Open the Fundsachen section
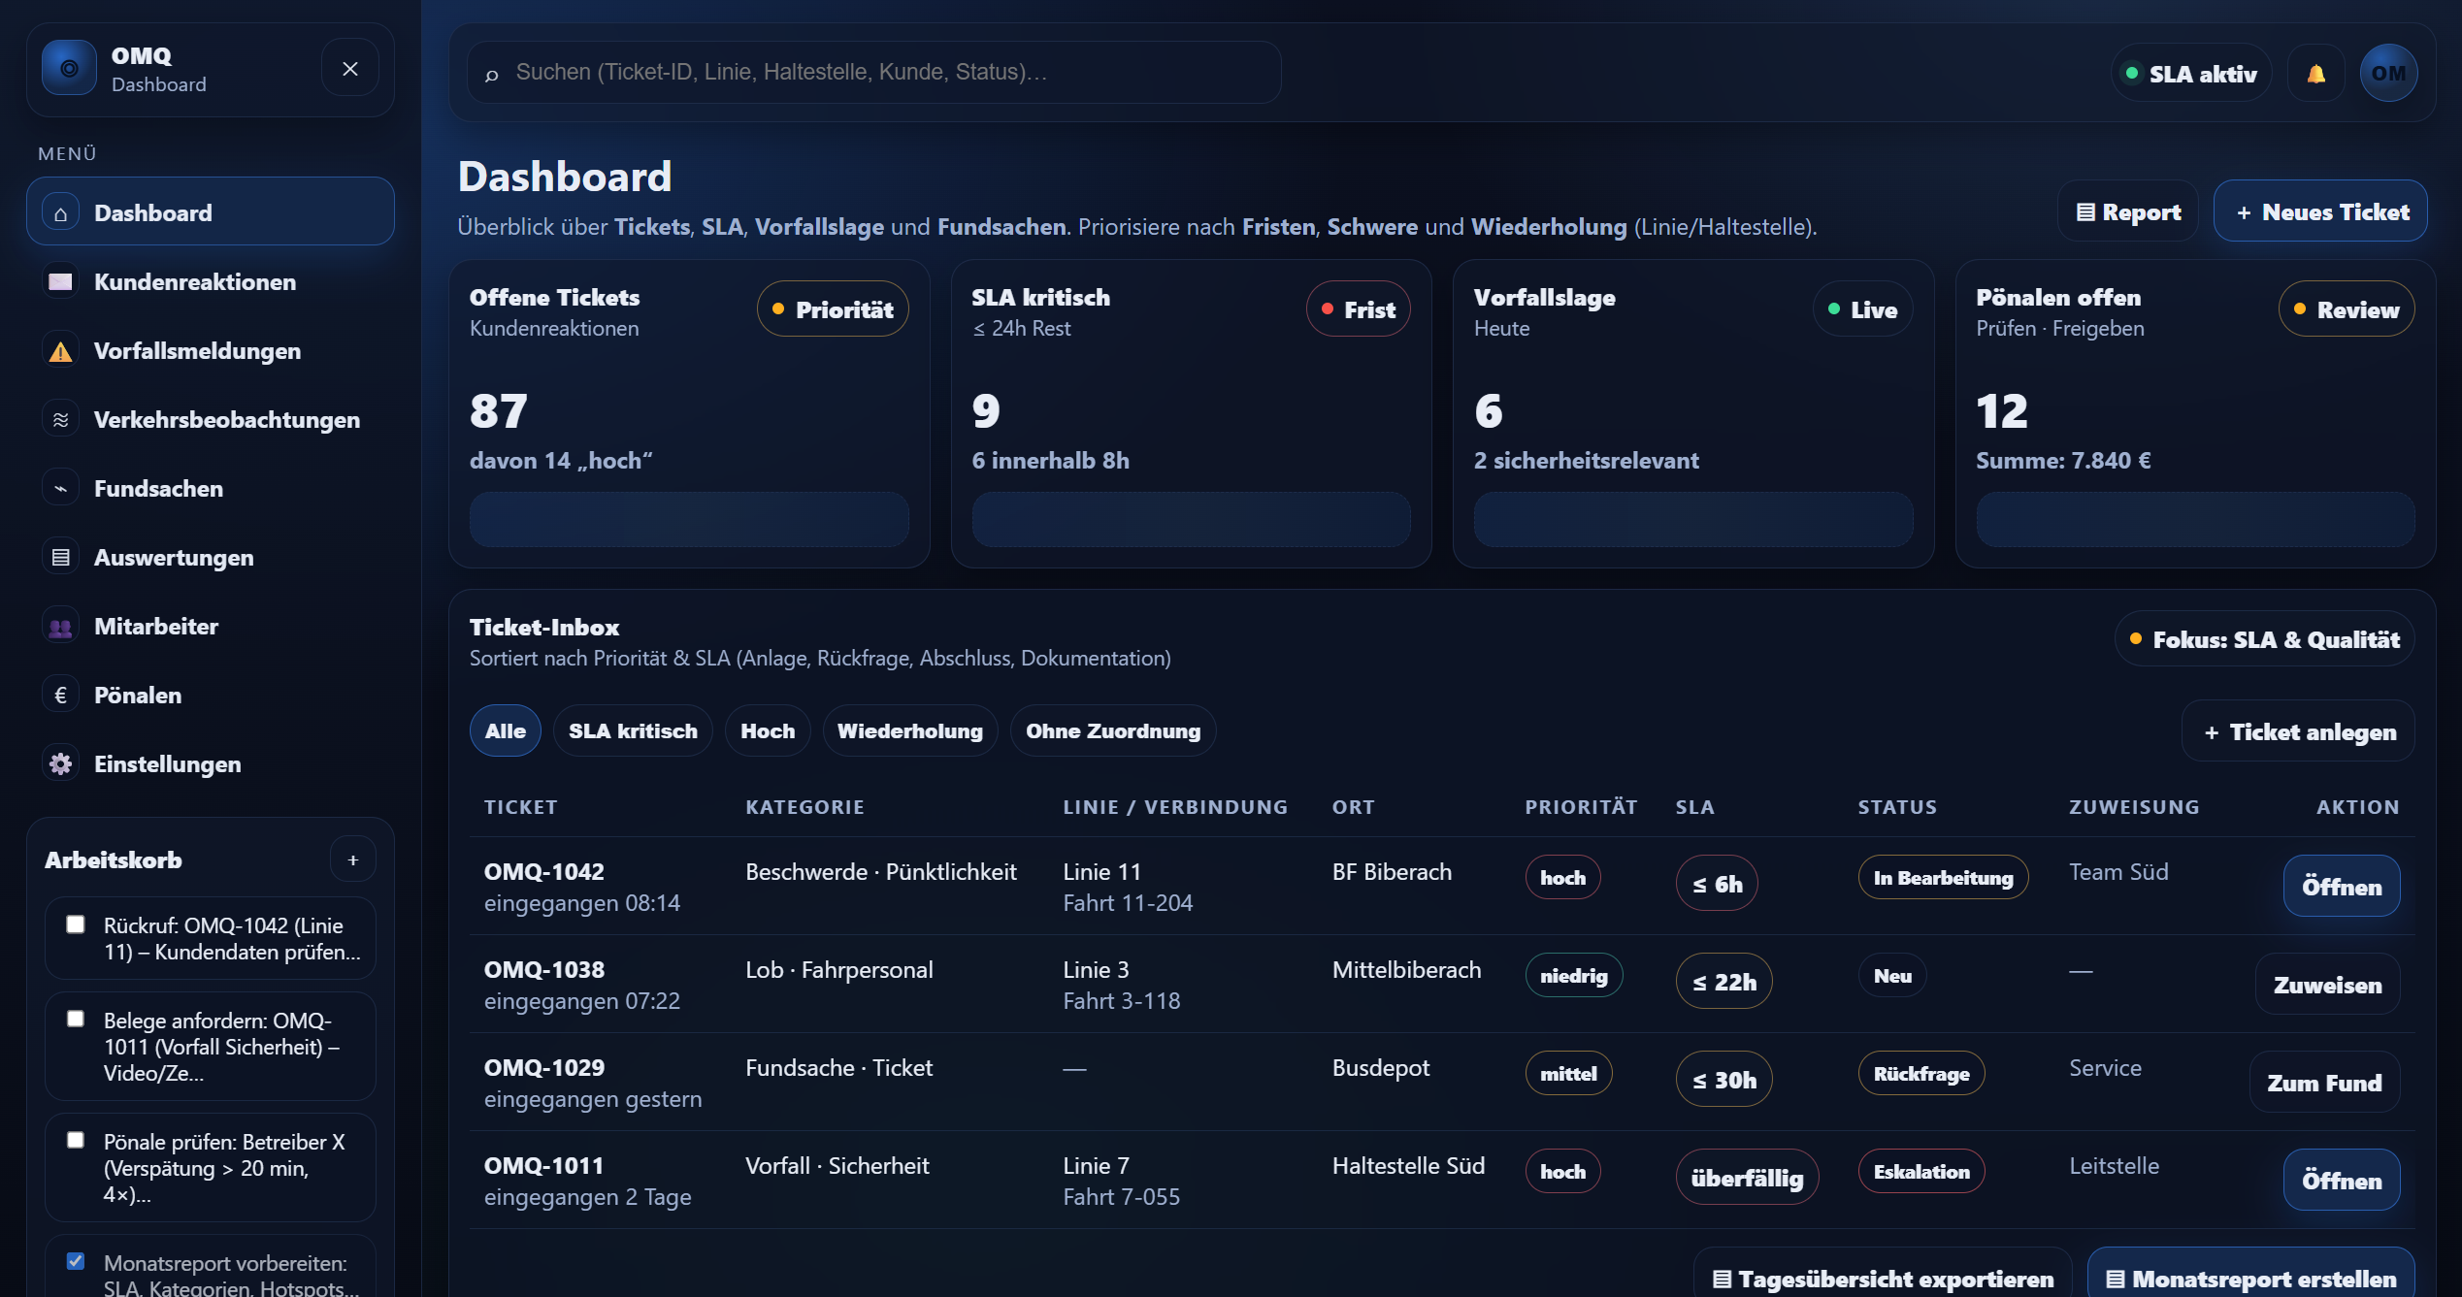 tap(158, 488)
